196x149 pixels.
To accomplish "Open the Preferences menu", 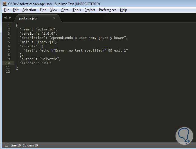I will pyautogui.click(x=107, y=10).
